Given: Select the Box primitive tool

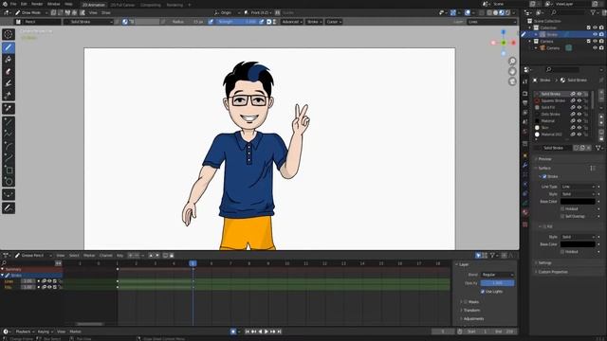Looking at the screenshot, I should coord(9,170).
